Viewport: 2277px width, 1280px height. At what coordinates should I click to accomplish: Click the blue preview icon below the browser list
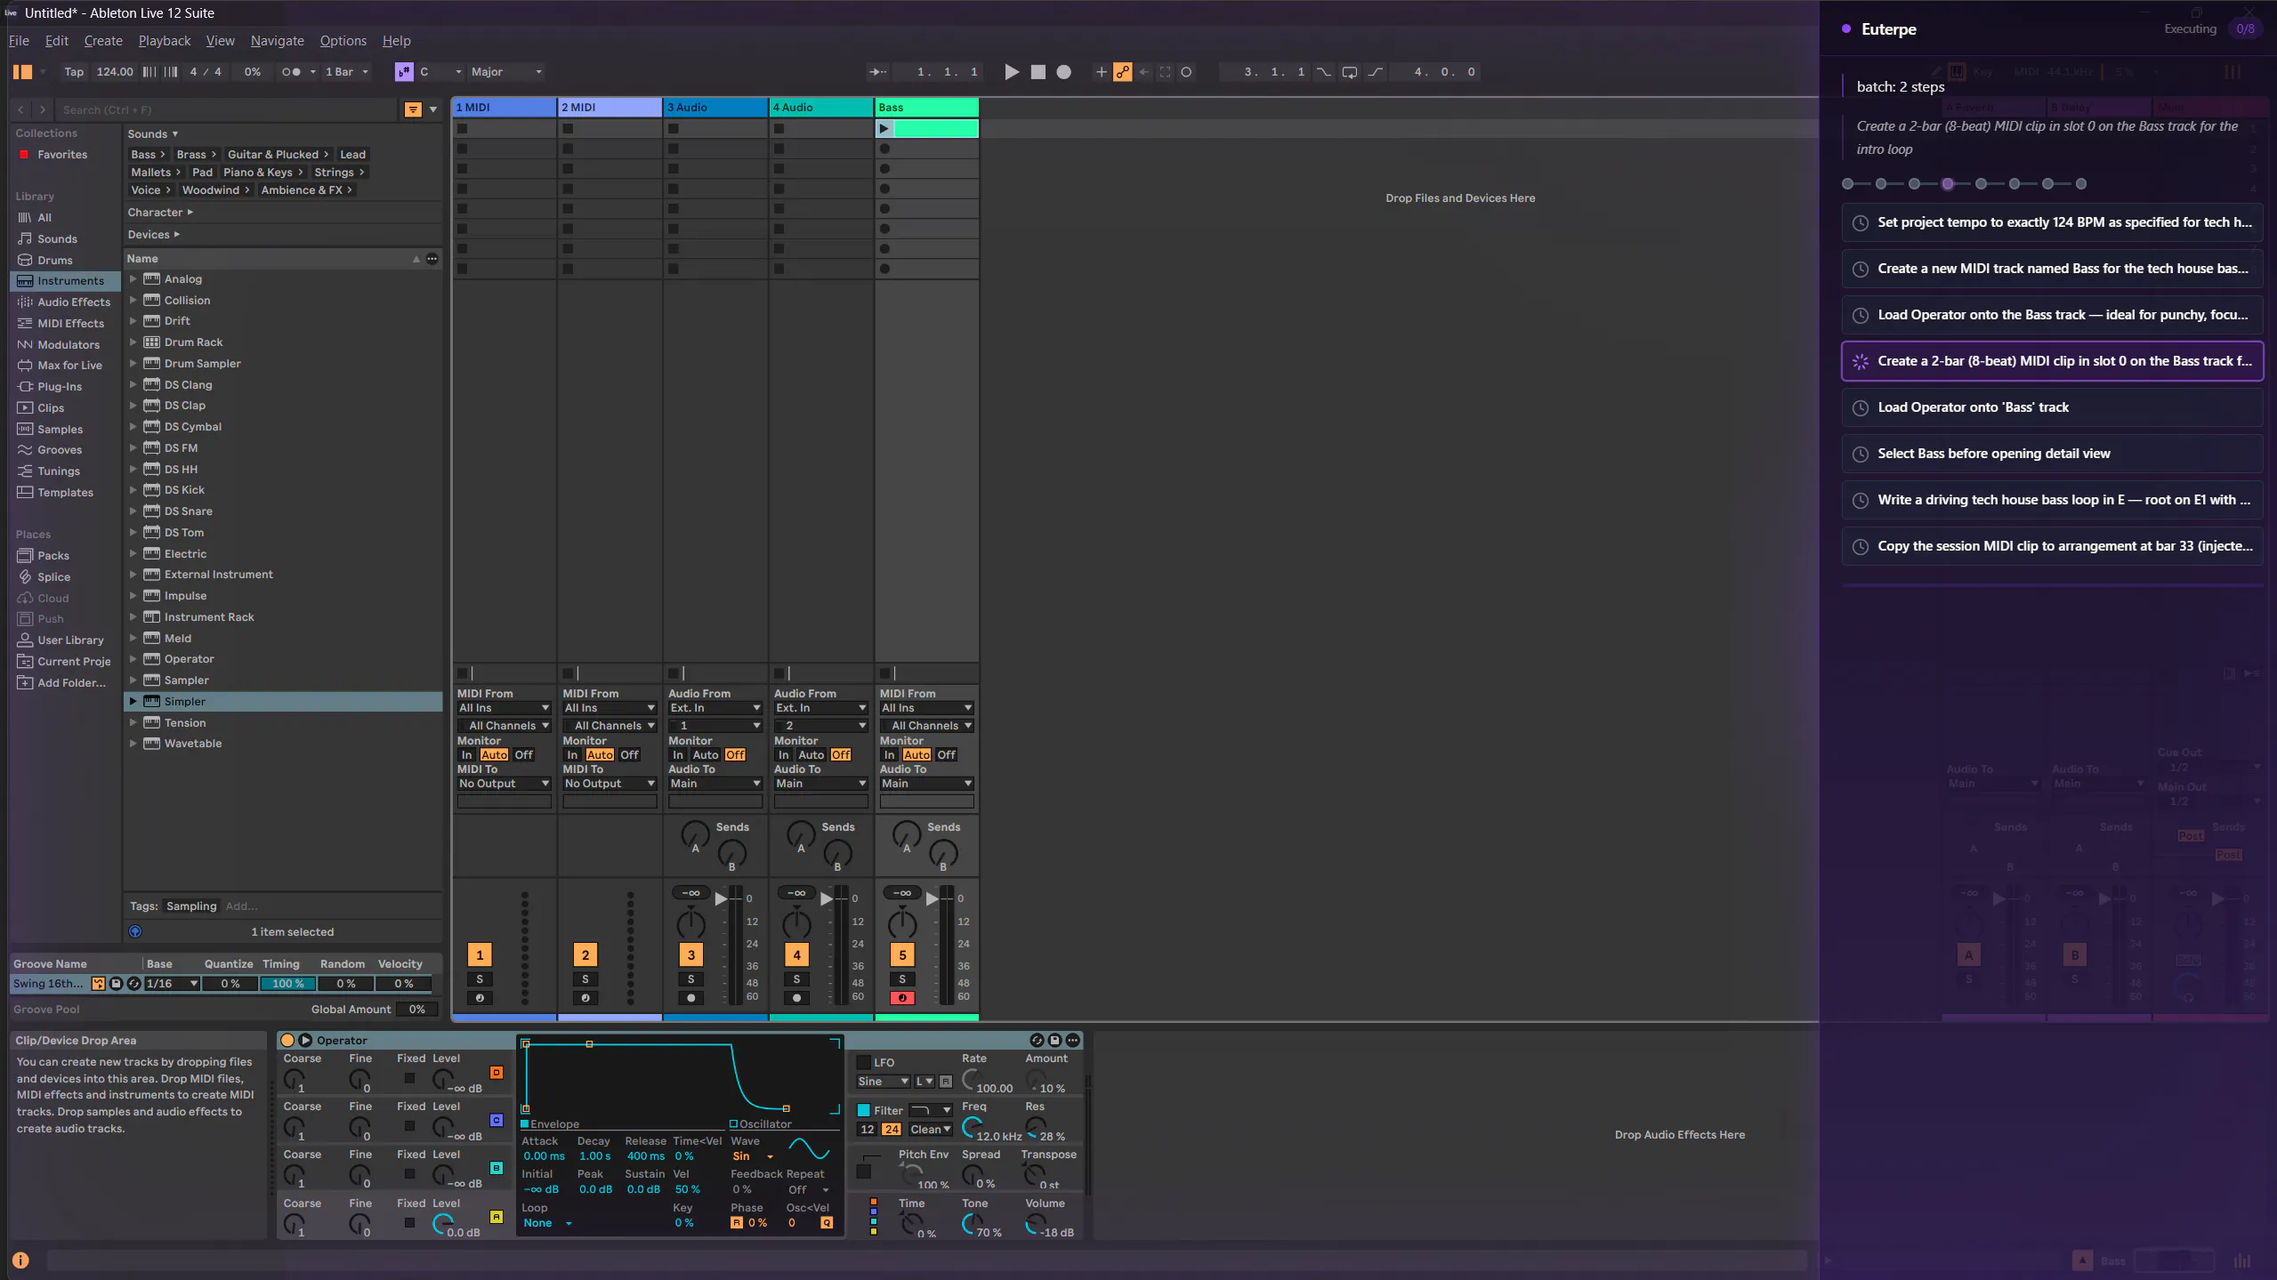point(135,931)
